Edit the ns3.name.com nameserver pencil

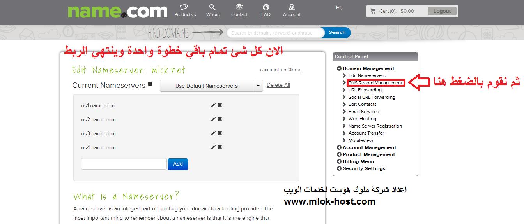point(213,133)
